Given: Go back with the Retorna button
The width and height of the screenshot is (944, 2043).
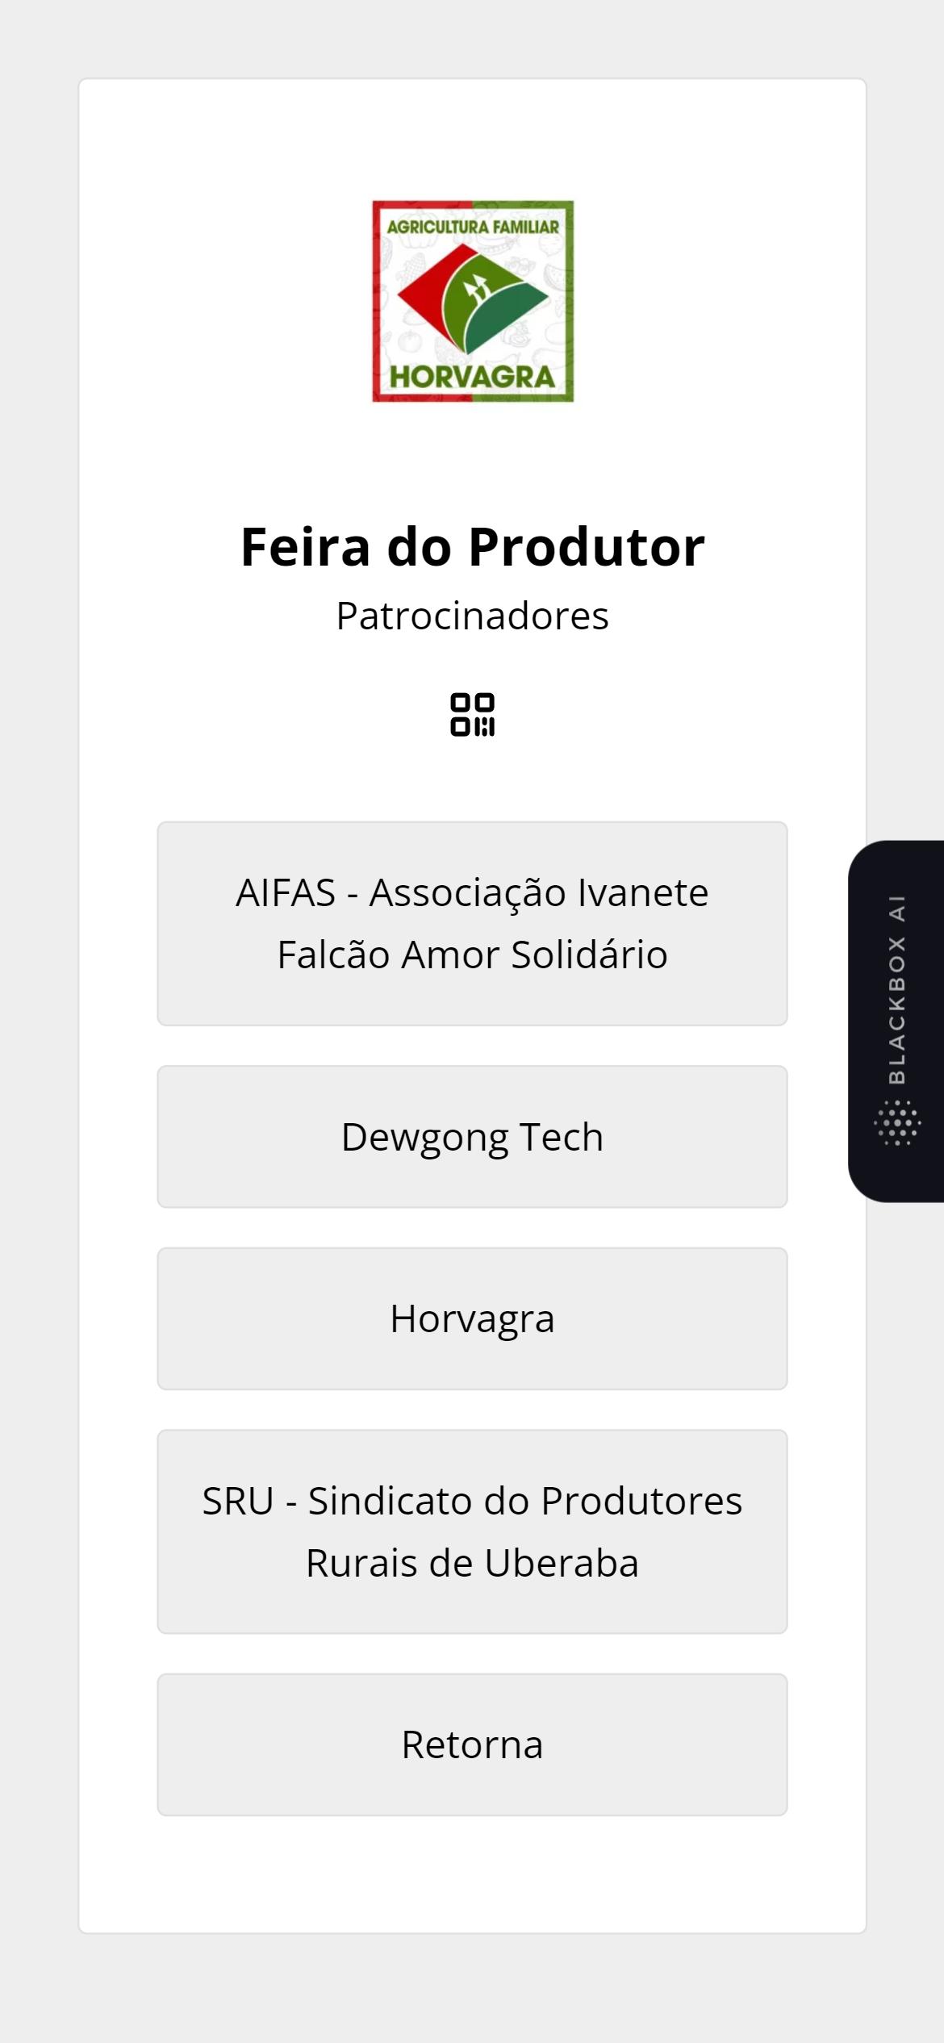Looking at the screenshot, I should click(472, 1744).
